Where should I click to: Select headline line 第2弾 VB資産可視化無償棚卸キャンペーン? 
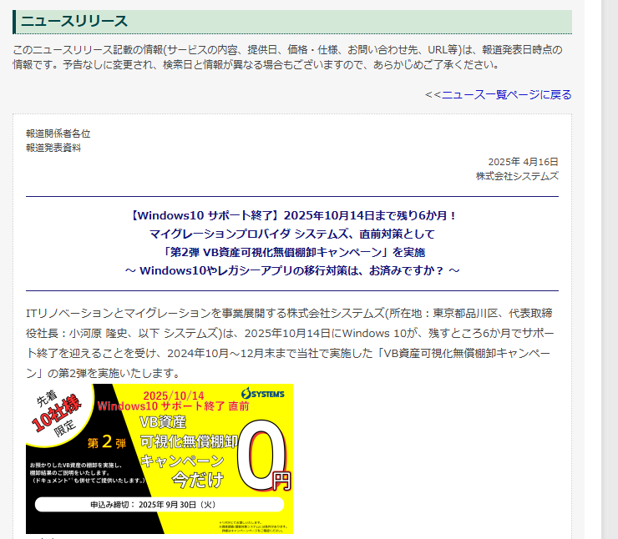tap(295, 252)
